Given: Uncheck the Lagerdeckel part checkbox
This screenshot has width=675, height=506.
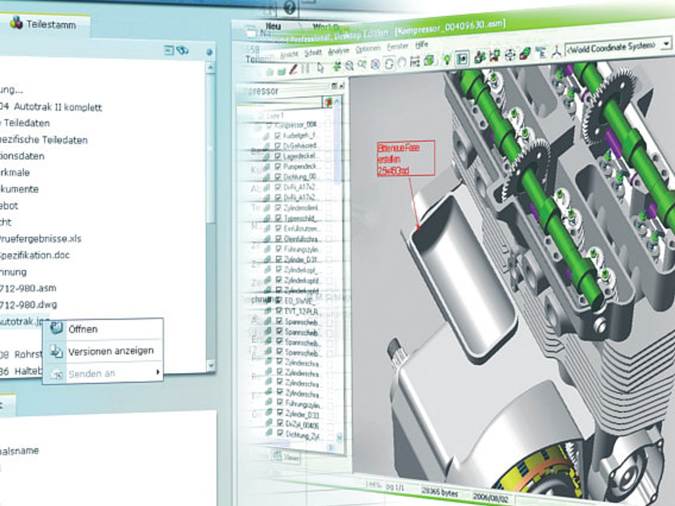Looking at the screenshot, I should tap(278, 156).
